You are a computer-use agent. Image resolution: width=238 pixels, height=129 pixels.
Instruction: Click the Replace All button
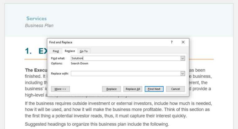133,89
